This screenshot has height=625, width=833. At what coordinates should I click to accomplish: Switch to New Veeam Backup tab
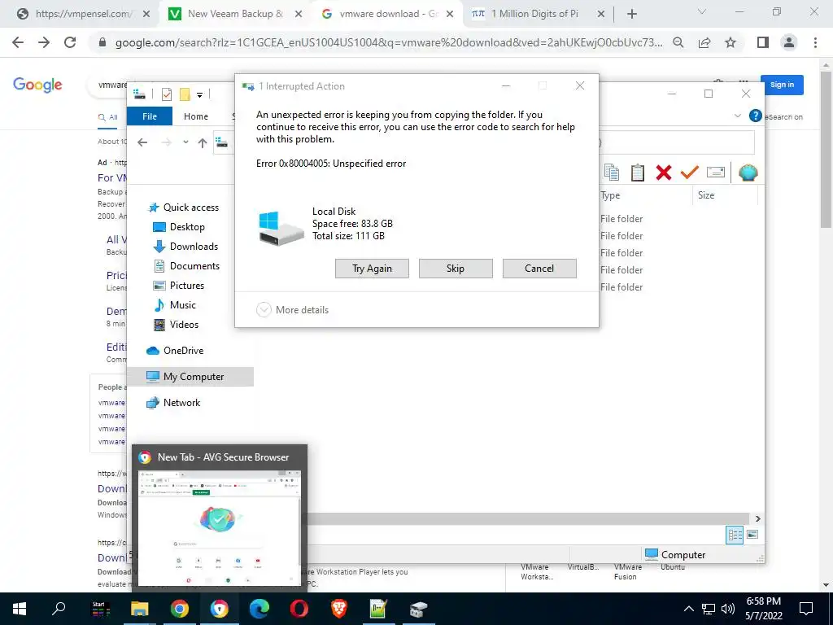235,14
